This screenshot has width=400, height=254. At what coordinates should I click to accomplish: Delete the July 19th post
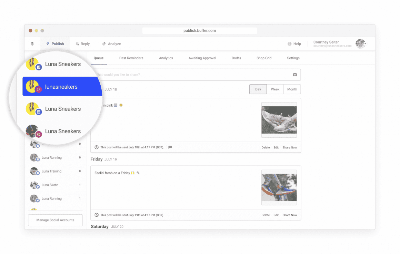click(266, 215)
